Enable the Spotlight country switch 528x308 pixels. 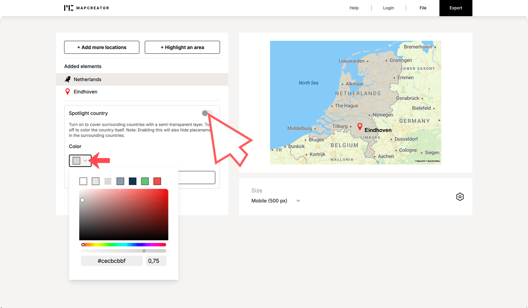tap(206, 114)
